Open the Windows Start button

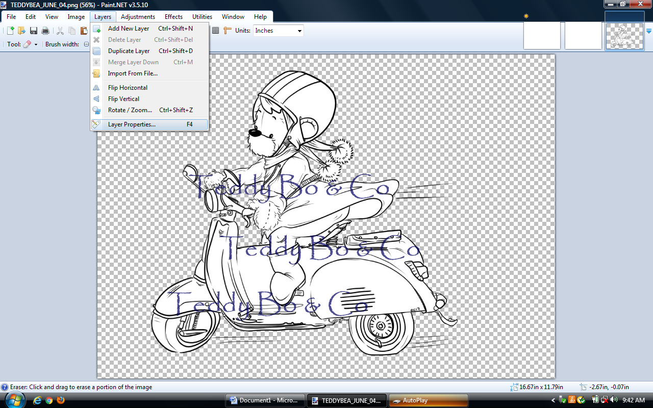(15, 400)
